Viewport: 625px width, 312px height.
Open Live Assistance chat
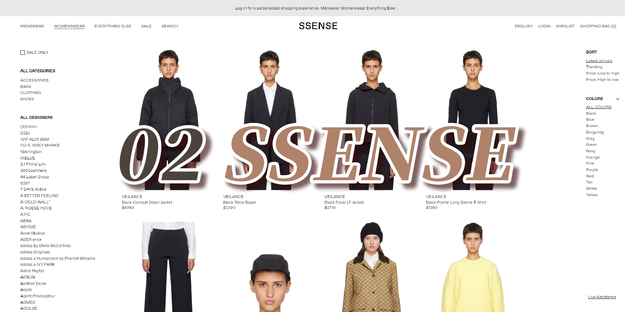(x=602, y=297)
